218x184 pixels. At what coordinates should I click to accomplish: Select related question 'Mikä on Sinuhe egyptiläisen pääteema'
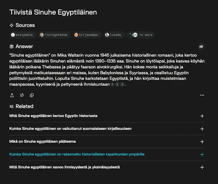coord(42,142)
